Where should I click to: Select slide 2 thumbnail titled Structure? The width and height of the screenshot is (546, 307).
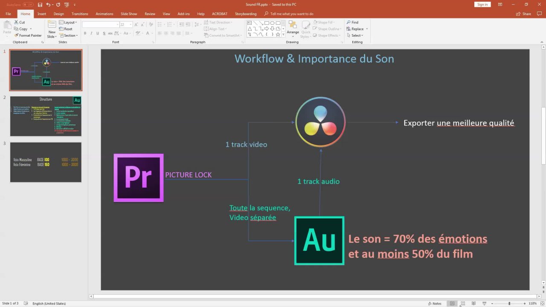(46, 116)
